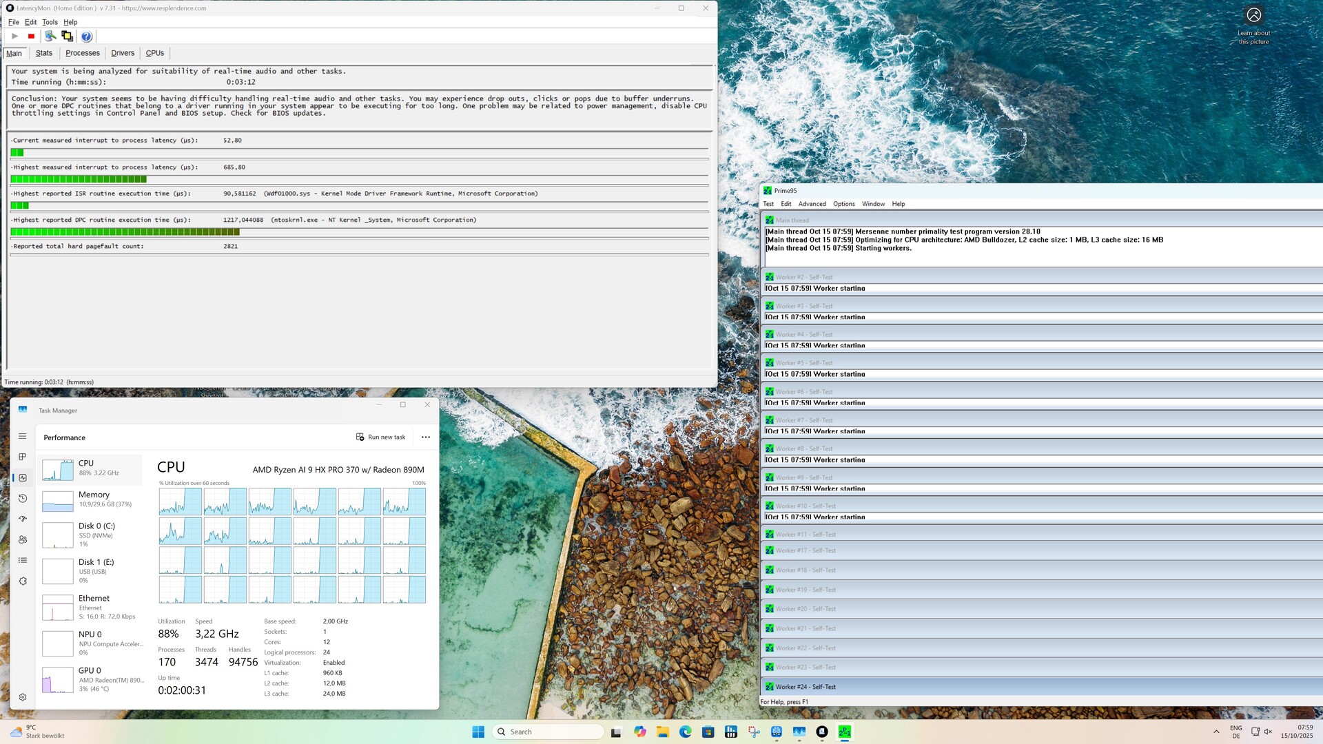
Task: Open Services puzzle icon in Task Manager sidebar
Action: pyautogui.click(x=23, y=581)
